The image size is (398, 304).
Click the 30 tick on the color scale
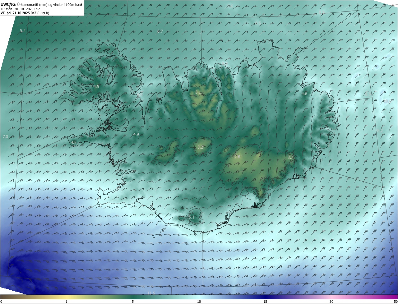click(x=331, y=302)
